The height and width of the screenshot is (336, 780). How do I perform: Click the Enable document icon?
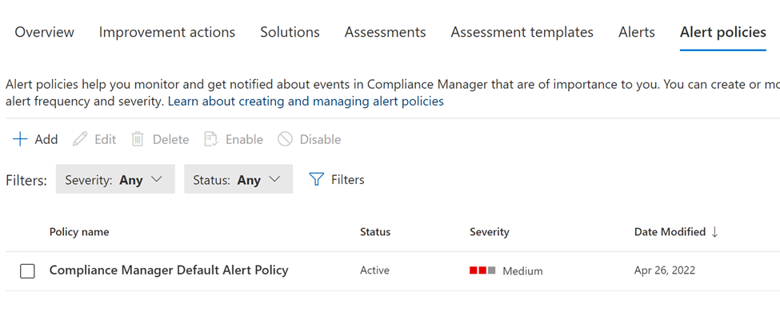pyautogui.click(x=211, y=139)
